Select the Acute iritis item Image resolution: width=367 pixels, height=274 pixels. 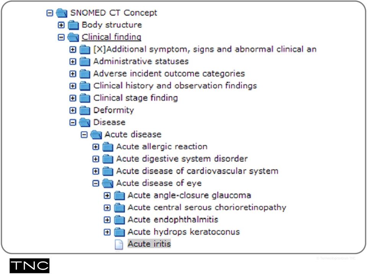(149, 244)
